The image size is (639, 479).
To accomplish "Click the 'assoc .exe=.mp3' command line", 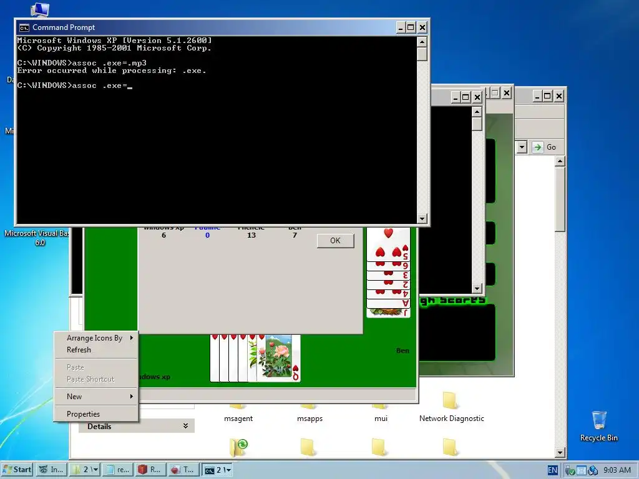I will (82, 63).
